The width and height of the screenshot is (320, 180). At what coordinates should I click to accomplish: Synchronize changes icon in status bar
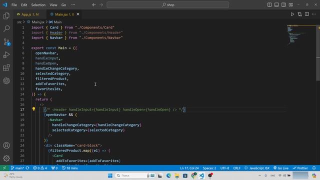[x=27, y=168]
